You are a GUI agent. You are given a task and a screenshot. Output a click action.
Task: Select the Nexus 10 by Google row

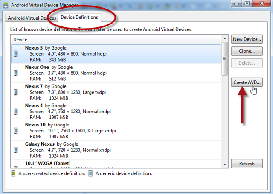pos(116,131)
